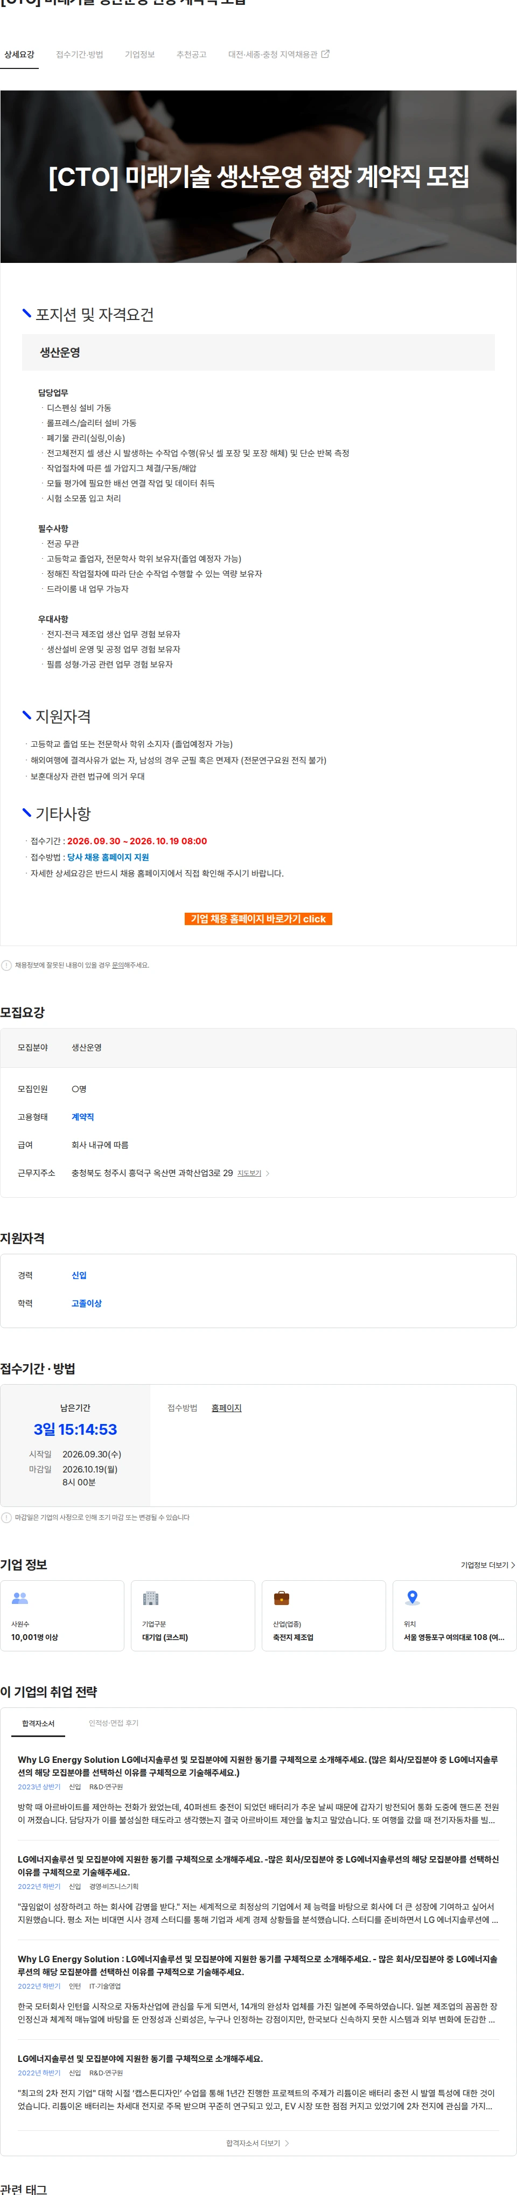Open the last essay titled 지원한 동기를 구체적으로 소개해주세요

pos(258,2082)
